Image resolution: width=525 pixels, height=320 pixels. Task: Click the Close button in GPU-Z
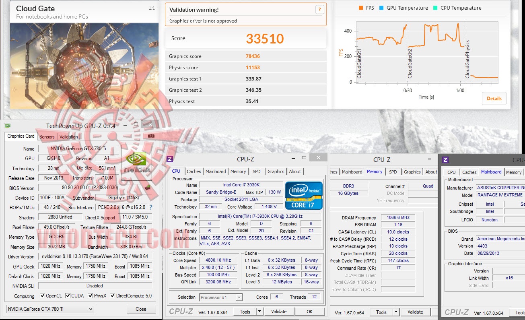[x=141, y=309]
